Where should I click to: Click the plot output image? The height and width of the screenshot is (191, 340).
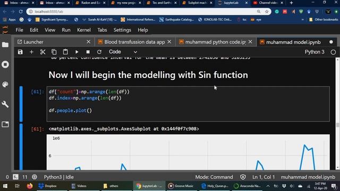coord(188,152)
